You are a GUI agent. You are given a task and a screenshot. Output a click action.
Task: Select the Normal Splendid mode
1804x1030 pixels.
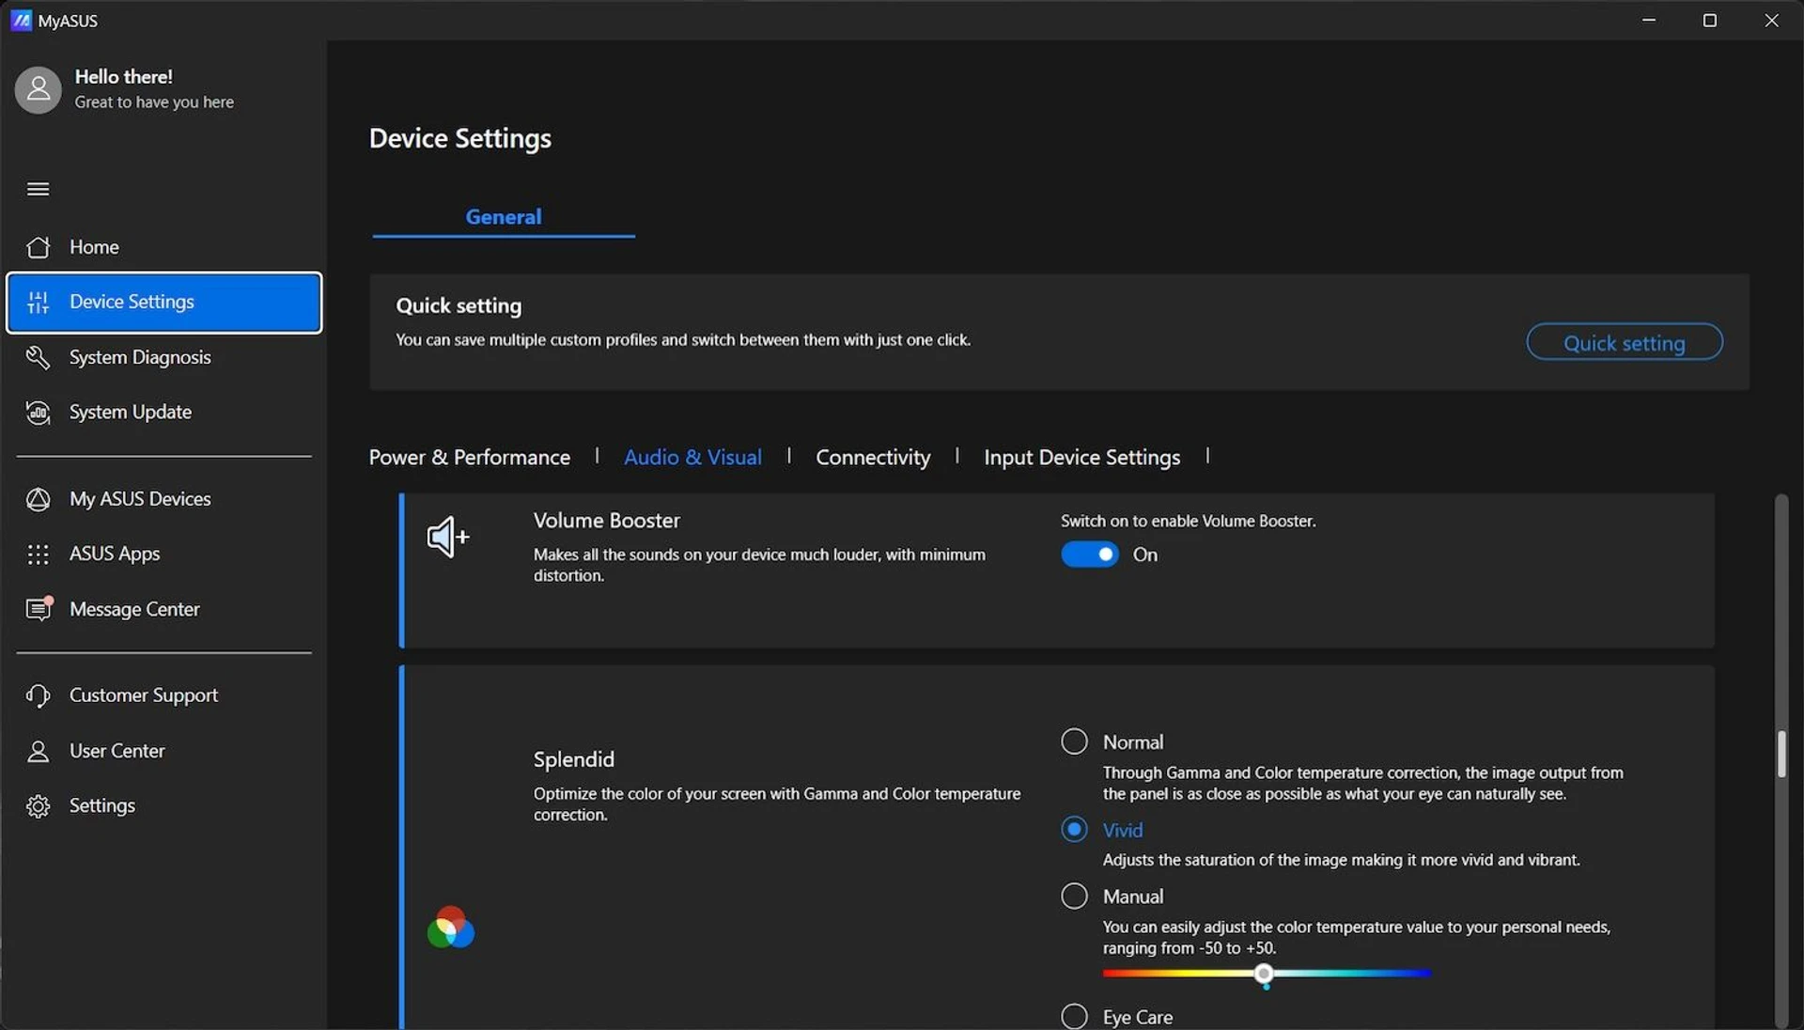1074,741
